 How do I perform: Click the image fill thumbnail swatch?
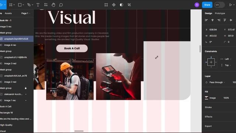pos(206,98)
